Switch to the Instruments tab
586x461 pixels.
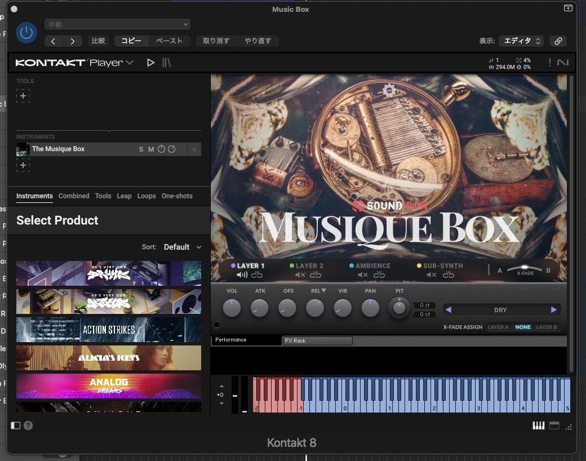pyautogui.click(x=34, y=196)
